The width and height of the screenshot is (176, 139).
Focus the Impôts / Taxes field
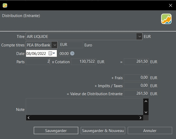point(136,86)
